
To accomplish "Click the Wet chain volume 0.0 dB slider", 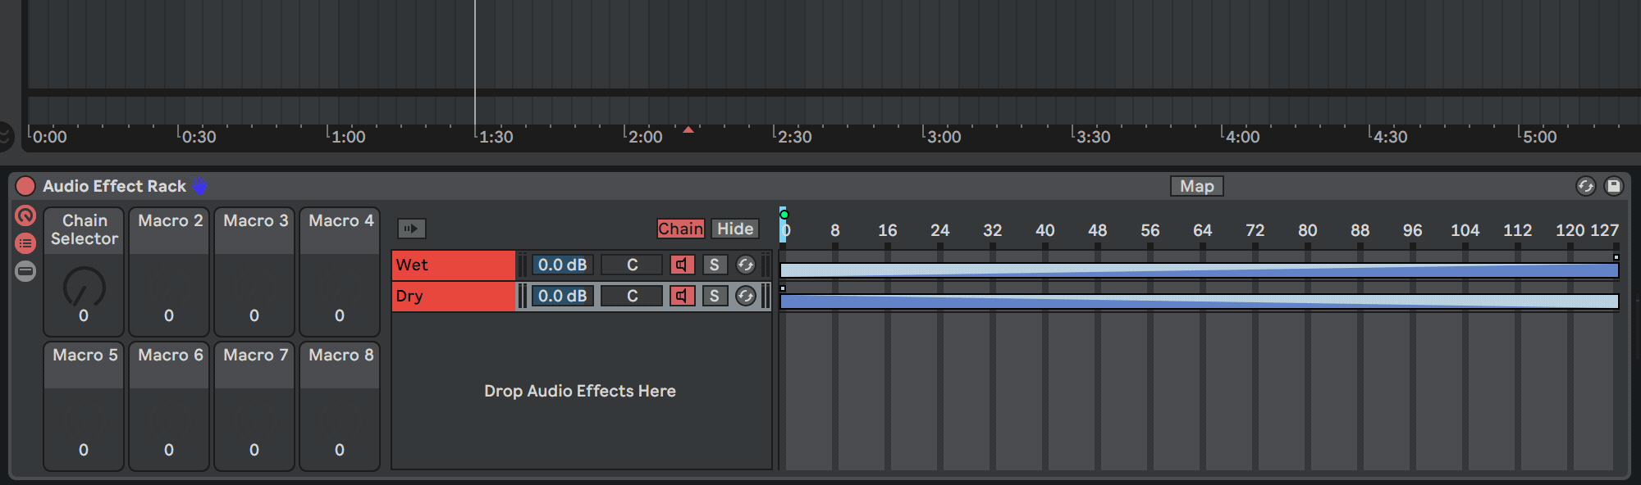I will tap(562, 265).
